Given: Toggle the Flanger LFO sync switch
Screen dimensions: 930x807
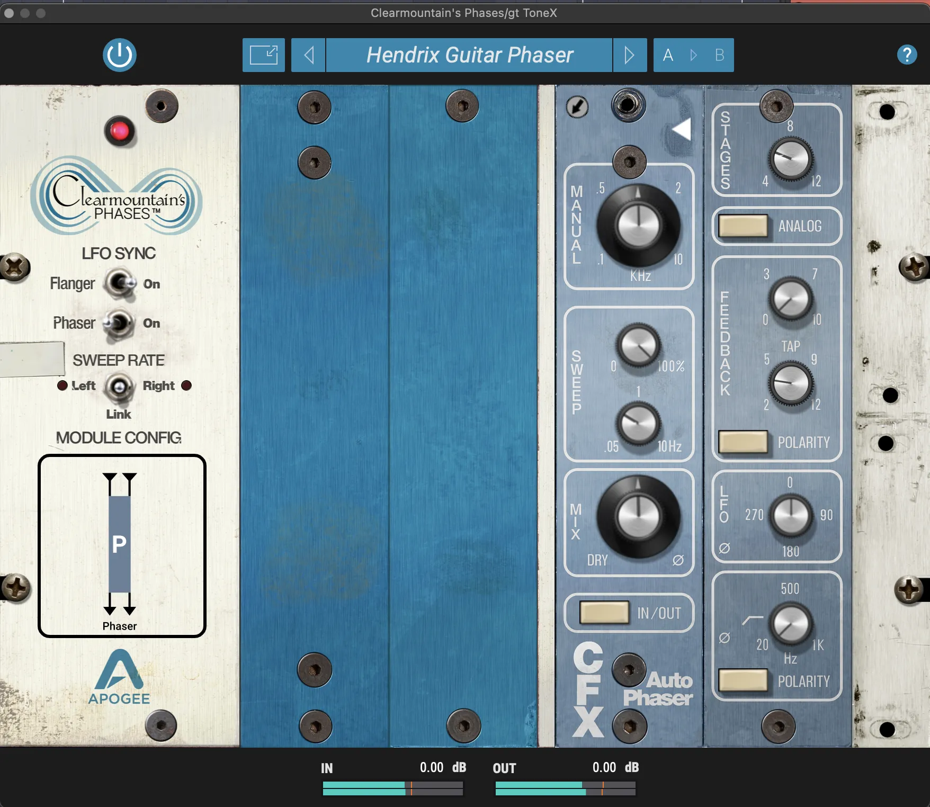Looking at the screenshot, I should click(120, 283).
